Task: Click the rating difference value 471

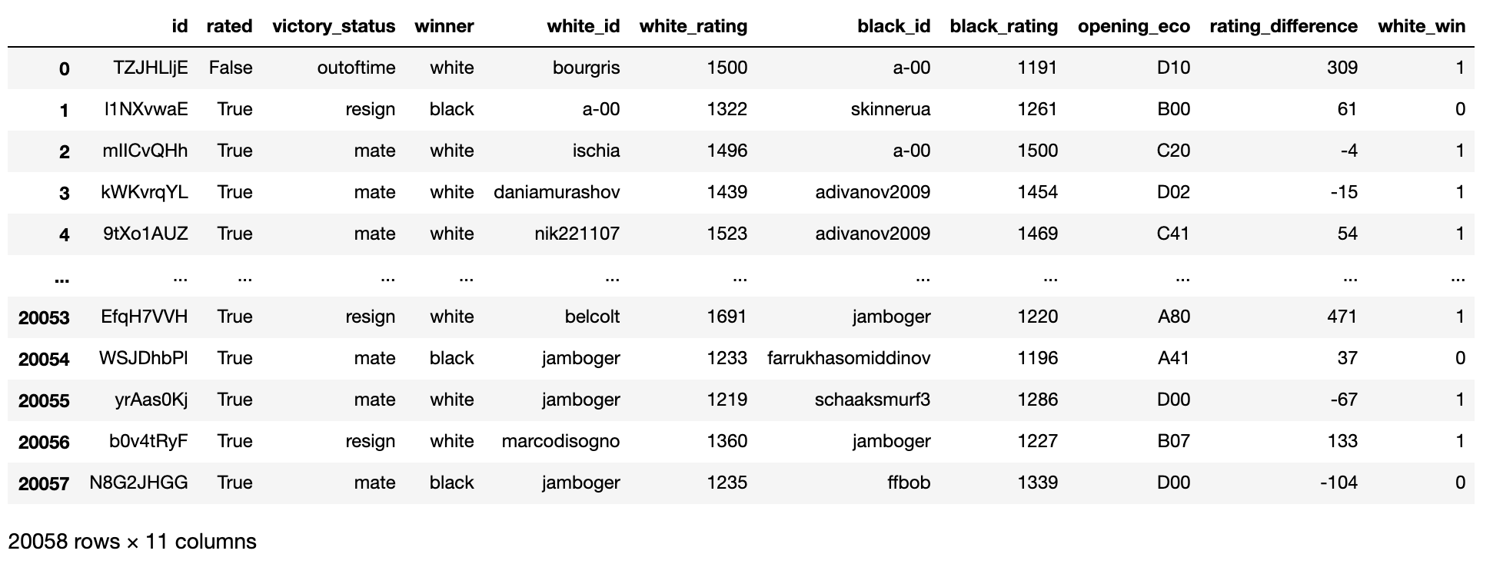Action: 1342,317
